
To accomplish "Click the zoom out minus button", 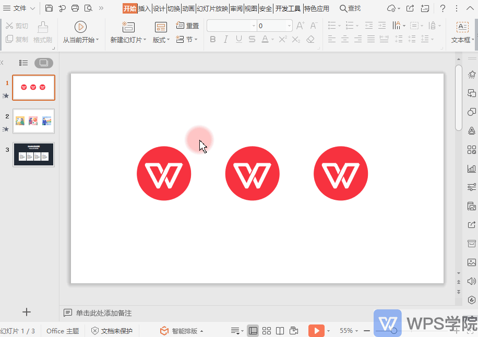I will pos(367,331).
